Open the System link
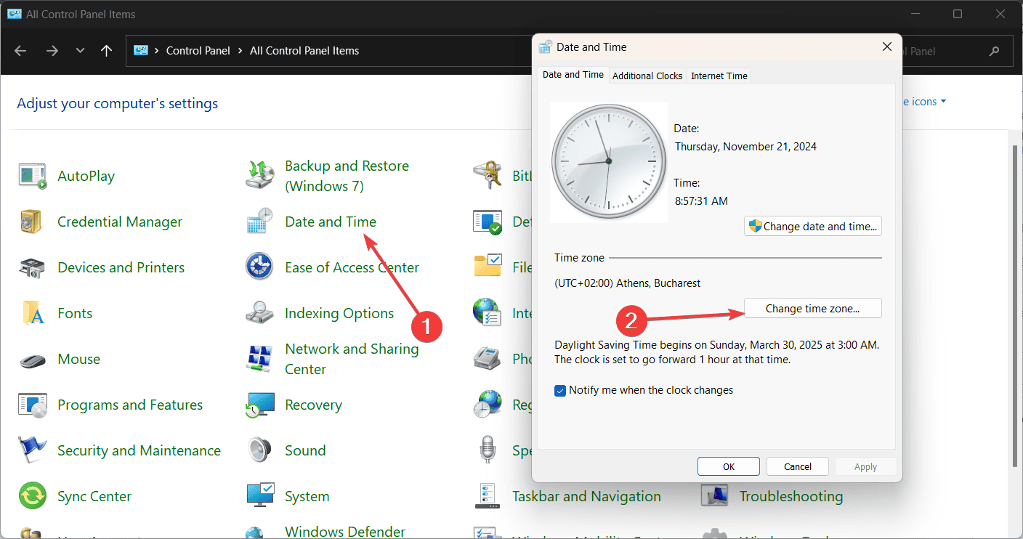The image size is (1023, 539). coord(307,496)
